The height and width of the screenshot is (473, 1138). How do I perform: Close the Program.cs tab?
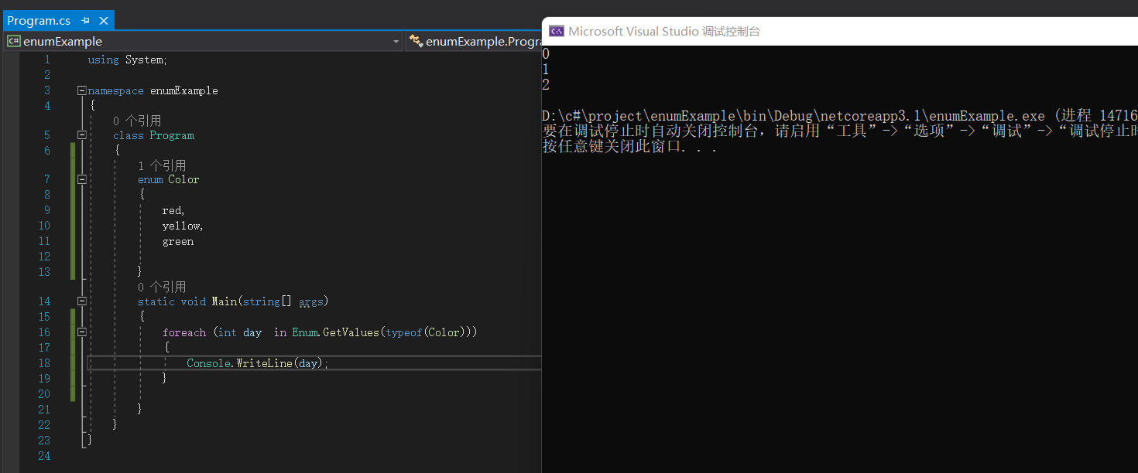click(103, 21)
